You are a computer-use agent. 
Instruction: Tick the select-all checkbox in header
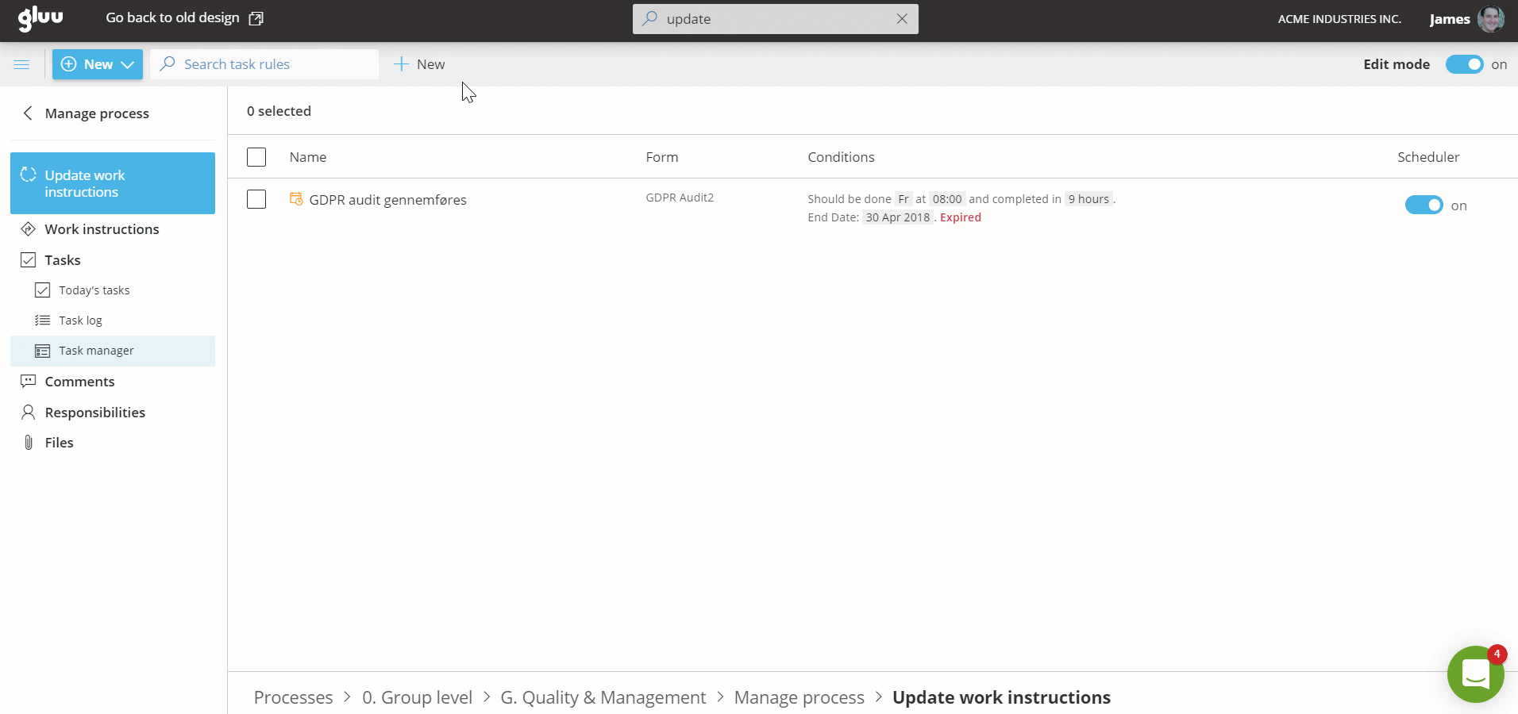coord(256,157)
